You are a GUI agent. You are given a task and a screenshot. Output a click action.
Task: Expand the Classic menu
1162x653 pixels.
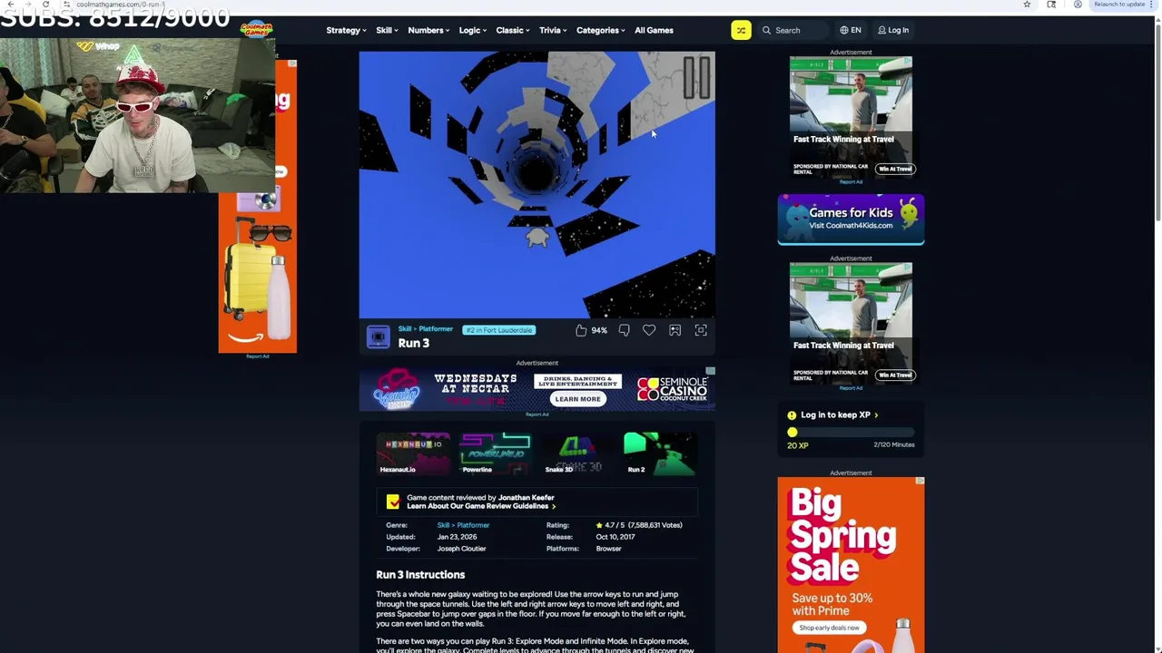click(x=513, y=30)
